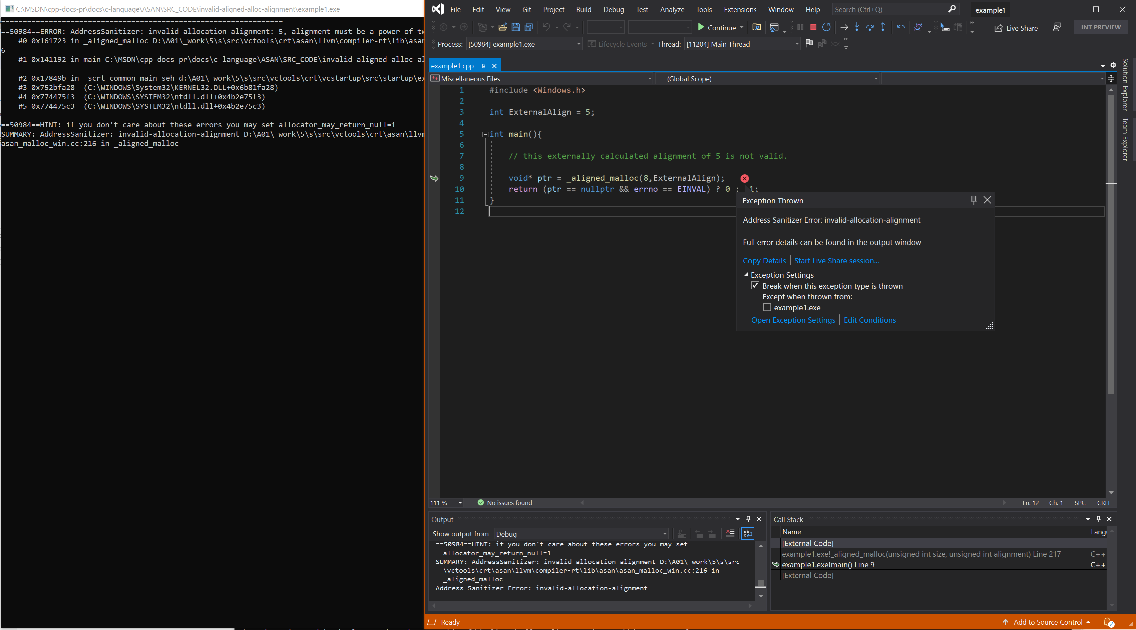1136x630 pixels.
Task: Expand Exception Settings section
Action: tap(745, 275)
